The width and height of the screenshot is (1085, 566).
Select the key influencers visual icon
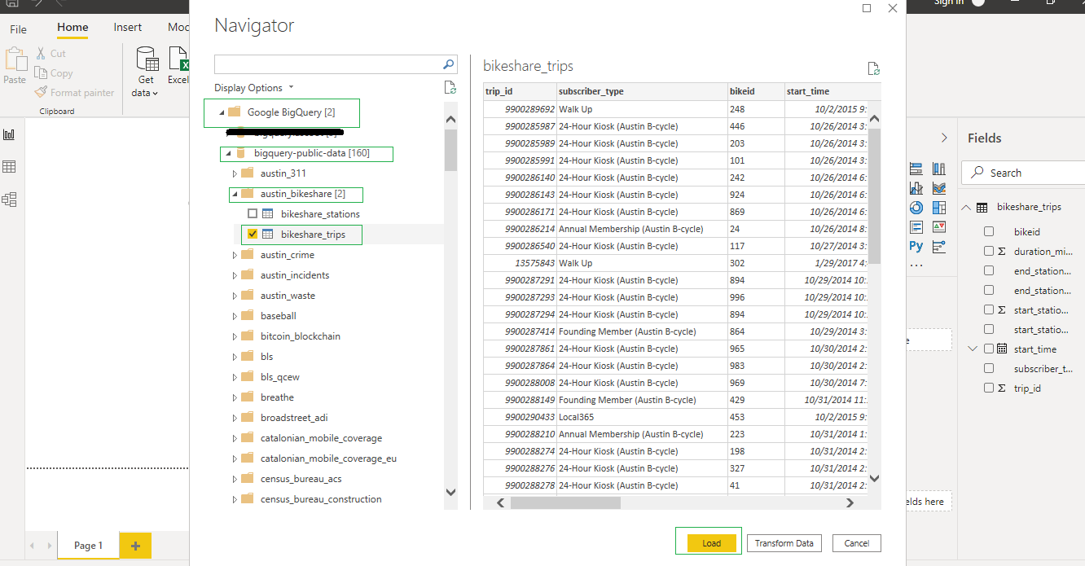point(939,247)
